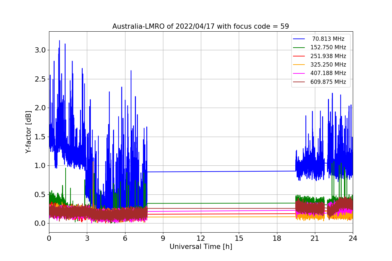Click the Universal Time [h] axis label
Image resolution: width=392 pixels, height=261 pixels.
(201, 247)
